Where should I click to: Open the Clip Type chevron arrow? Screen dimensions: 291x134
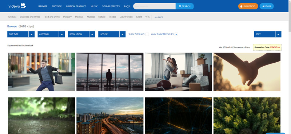(x=32, y=34)
